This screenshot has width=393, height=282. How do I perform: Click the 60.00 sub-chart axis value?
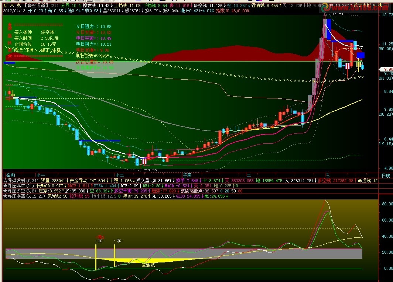pos(387,220)
